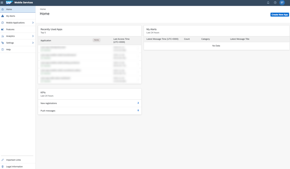Screen dimensions: 290x169
Task: Click the Last Access Time column header
Action: [x=122, y=41]
